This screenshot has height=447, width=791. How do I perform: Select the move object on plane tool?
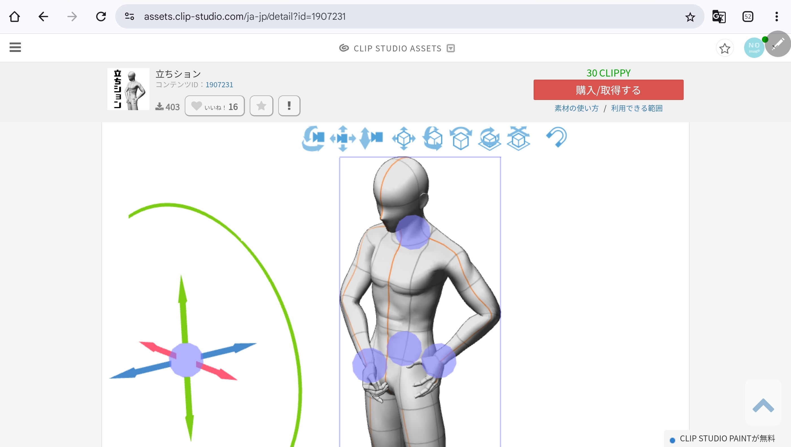click(x=403, y=138)
